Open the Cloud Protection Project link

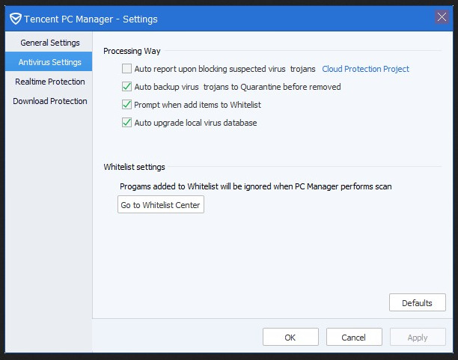point(365,69)
